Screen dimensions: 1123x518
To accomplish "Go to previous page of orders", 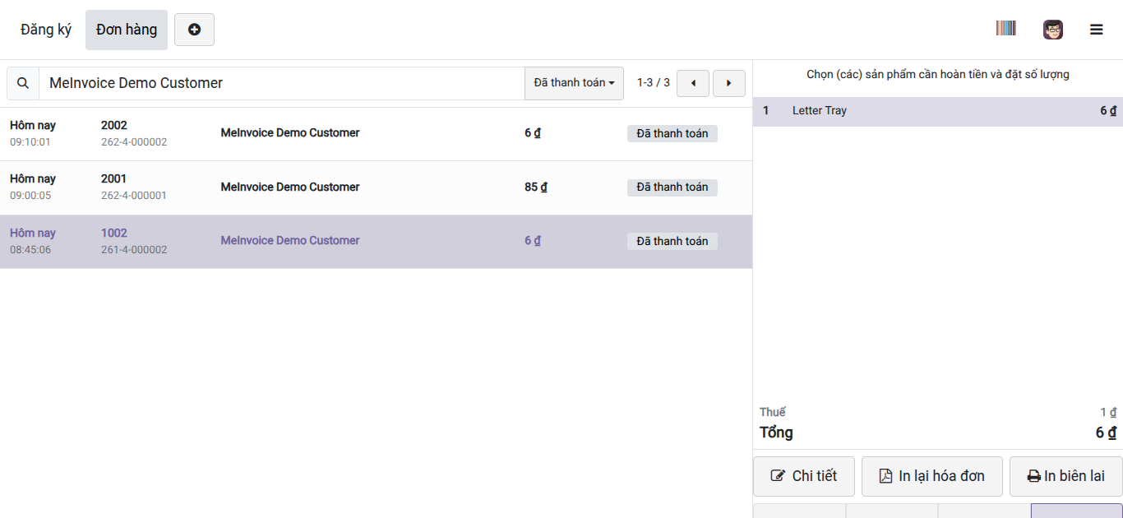I will pyautogui.click(x=692, y=83).
